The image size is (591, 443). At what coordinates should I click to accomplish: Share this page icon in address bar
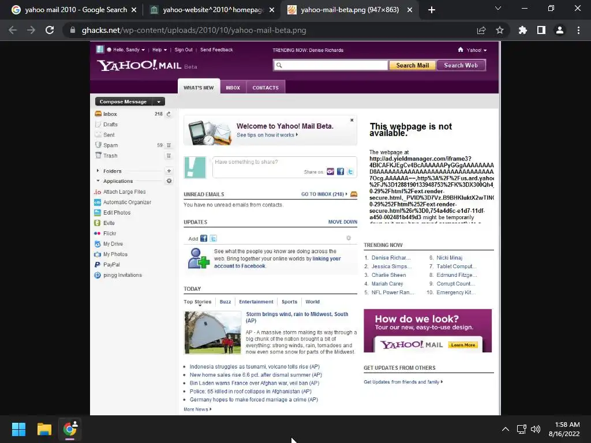pyautogui.click(x=481, y=30)
